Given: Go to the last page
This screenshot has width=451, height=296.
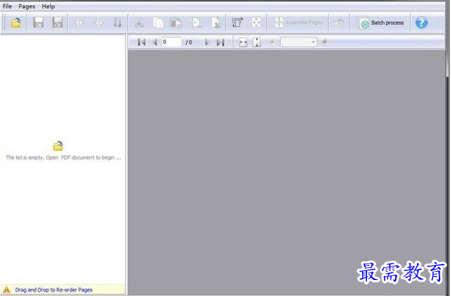Looking at the screenshot, I should tap(221, 42).
